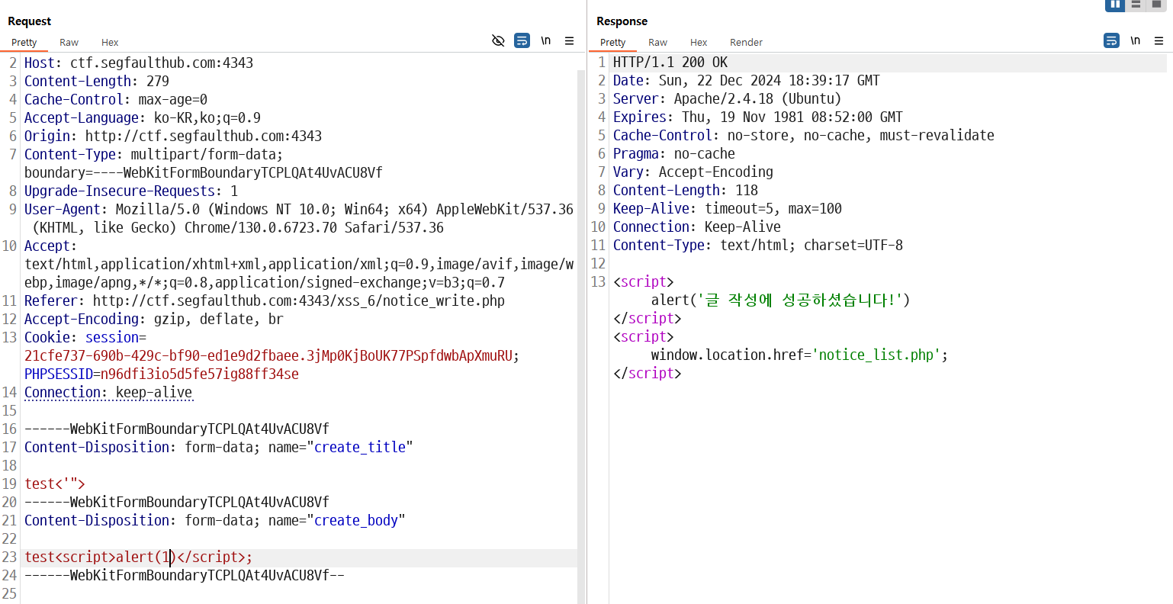The height and width of the screenshot is (604, 1173).
Task: Click the Referer header with notice_write.php
Action: [x=265, y=301]
